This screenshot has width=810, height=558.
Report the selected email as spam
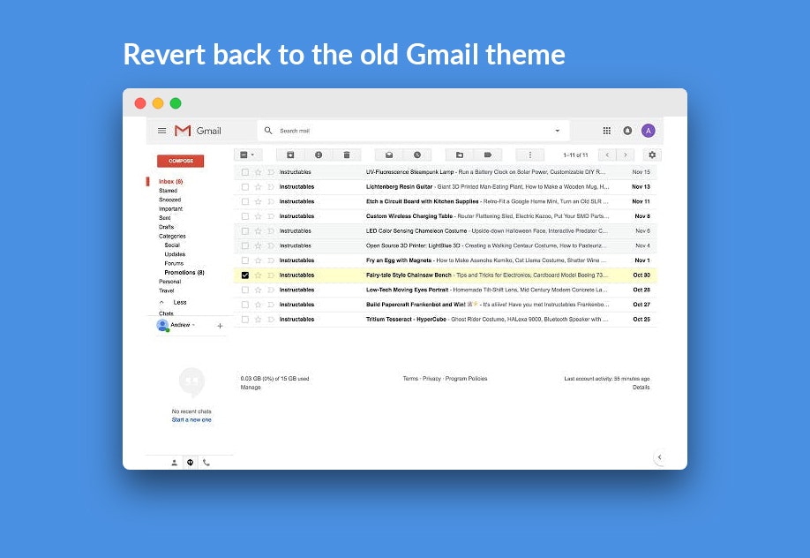coord(319,155)
